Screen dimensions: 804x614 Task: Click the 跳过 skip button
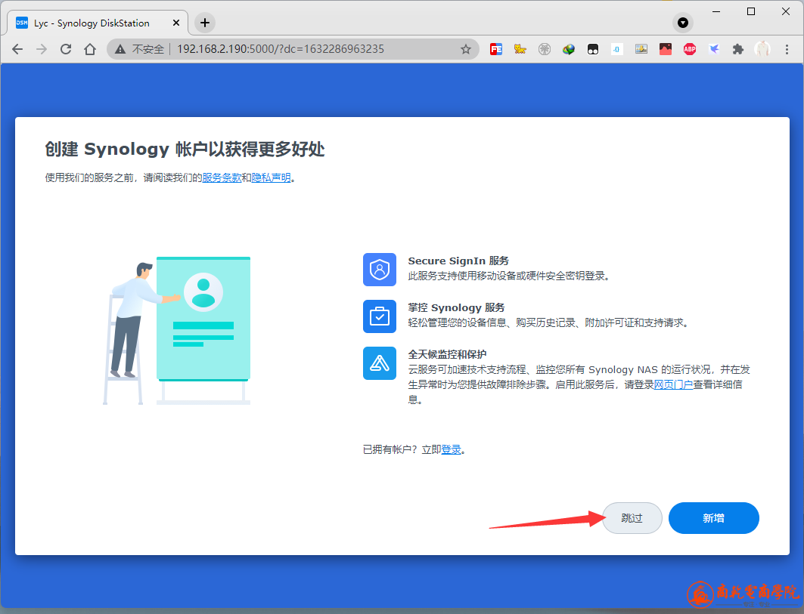pos(632,518)
